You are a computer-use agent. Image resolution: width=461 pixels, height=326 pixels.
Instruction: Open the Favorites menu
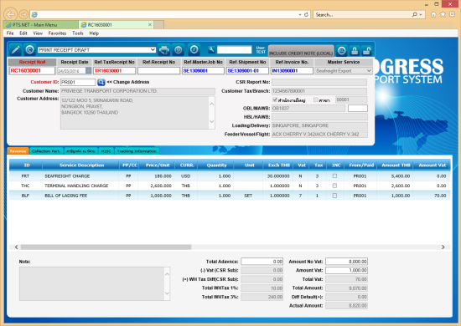point(57,33)
